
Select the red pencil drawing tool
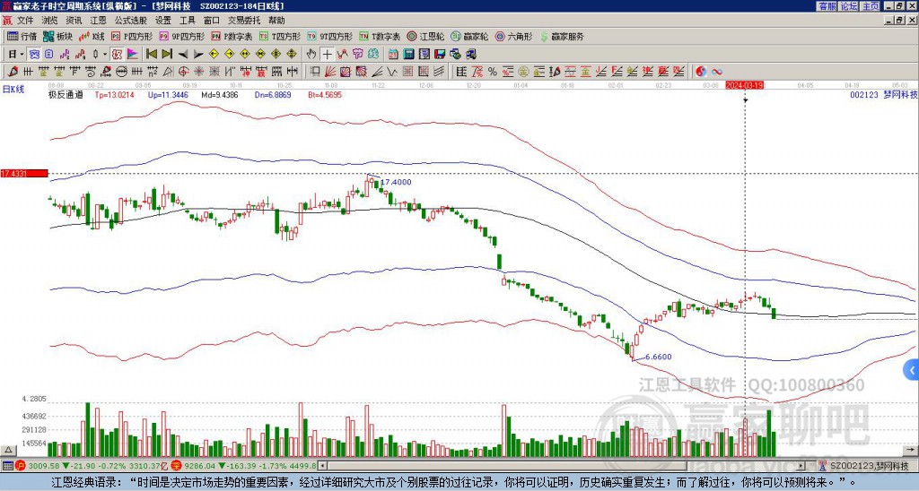[x=13, y=72]
